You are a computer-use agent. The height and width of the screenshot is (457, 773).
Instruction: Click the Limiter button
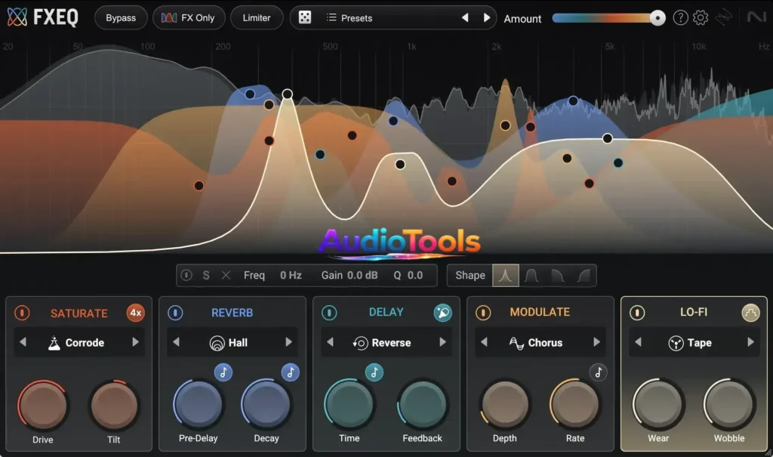point(257,17)
